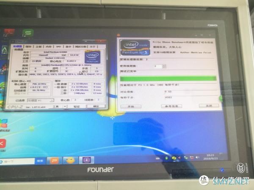Click the 每秒千步 result value 4563

(x=168, y=98)
